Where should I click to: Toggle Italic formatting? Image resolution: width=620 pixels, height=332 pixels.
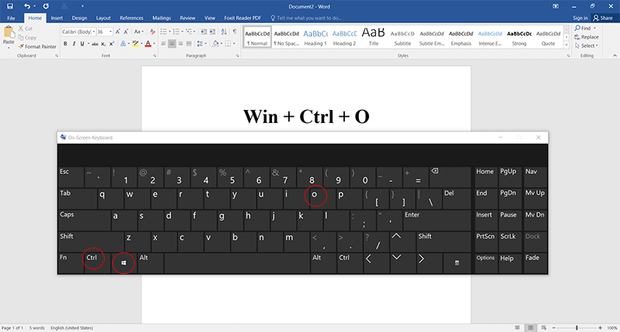[74, 44]
